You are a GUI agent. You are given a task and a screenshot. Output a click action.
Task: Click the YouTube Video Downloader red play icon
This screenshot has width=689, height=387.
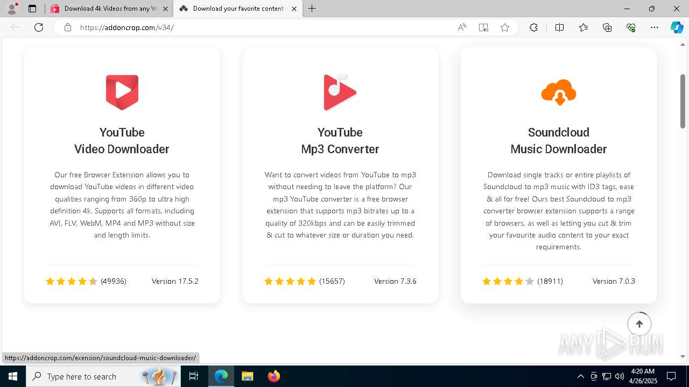[x=122, y=92]
